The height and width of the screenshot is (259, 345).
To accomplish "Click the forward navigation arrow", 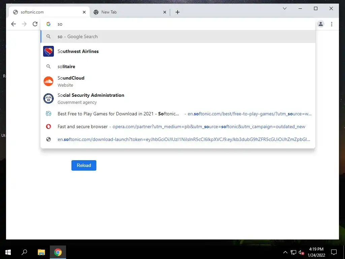I will (x=24, y=24).
